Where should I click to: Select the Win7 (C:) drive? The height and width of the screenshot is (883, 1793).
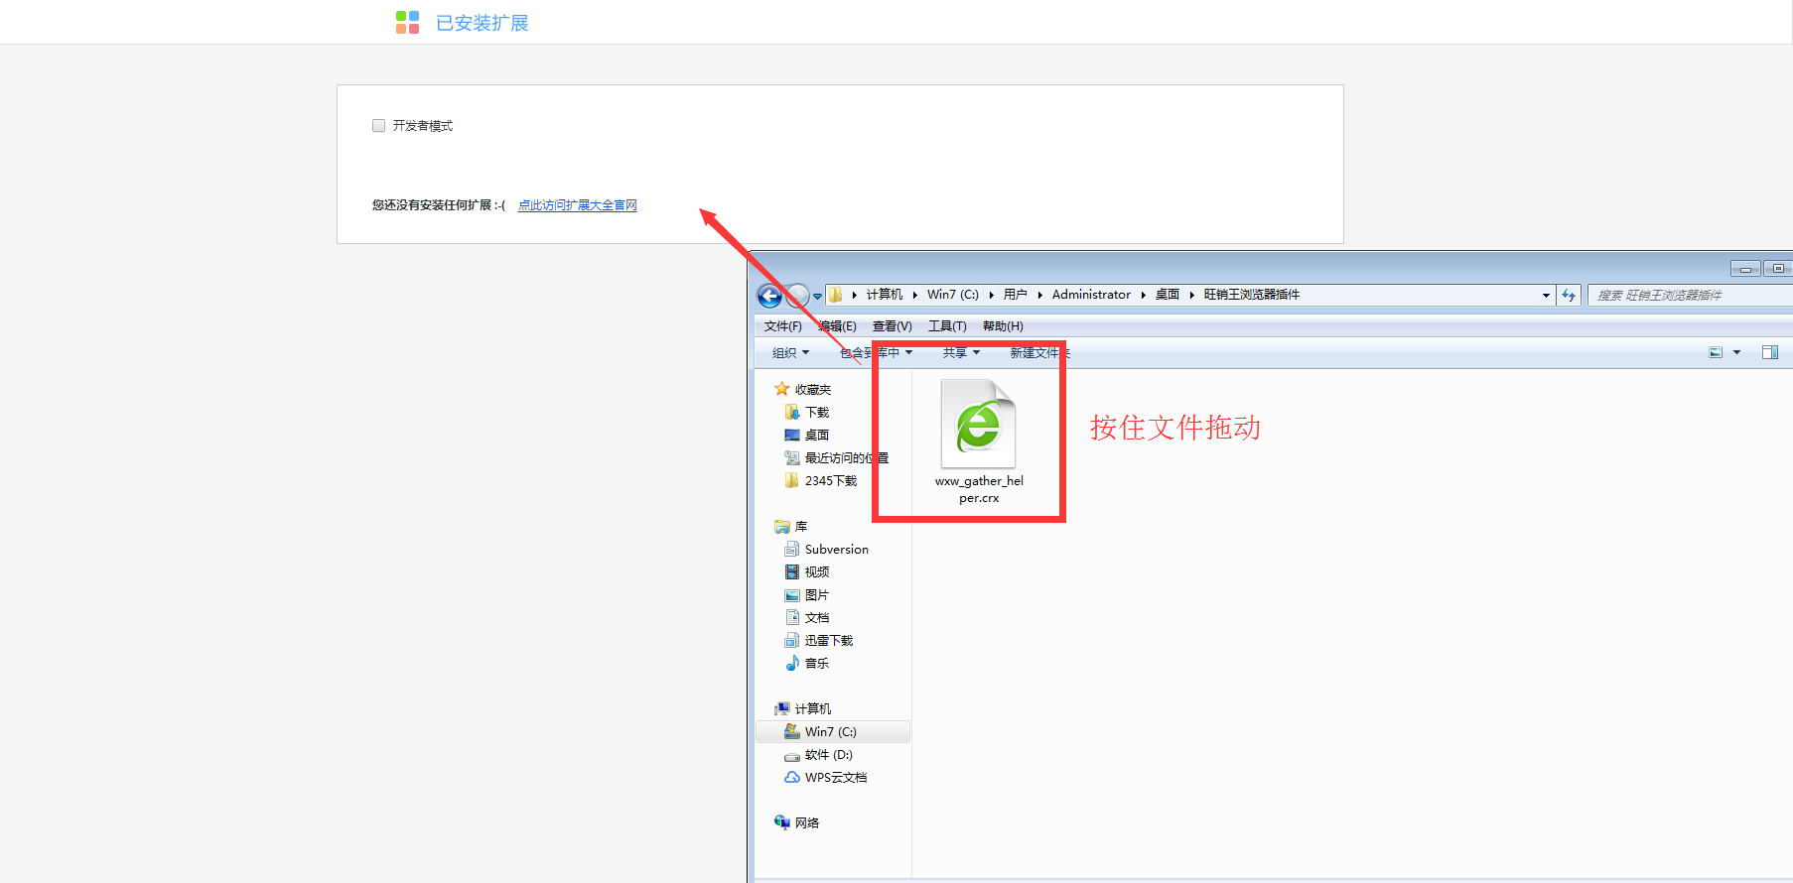[x=833, y=732]
